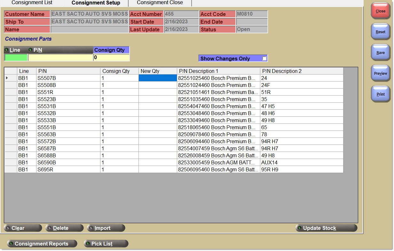The width and height of the screenshot is (394, 251).
Task: Switch to the Consignment List tab
Action: click(32, 3)
